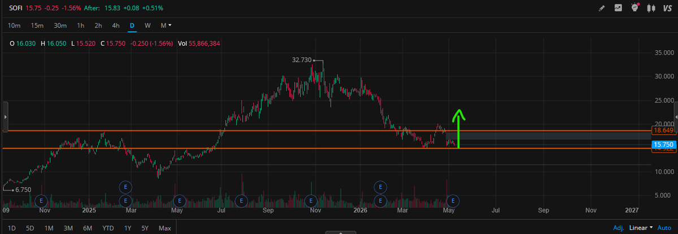
Task: Click the O 16.030 open value
Action: (x=22, y=43)
